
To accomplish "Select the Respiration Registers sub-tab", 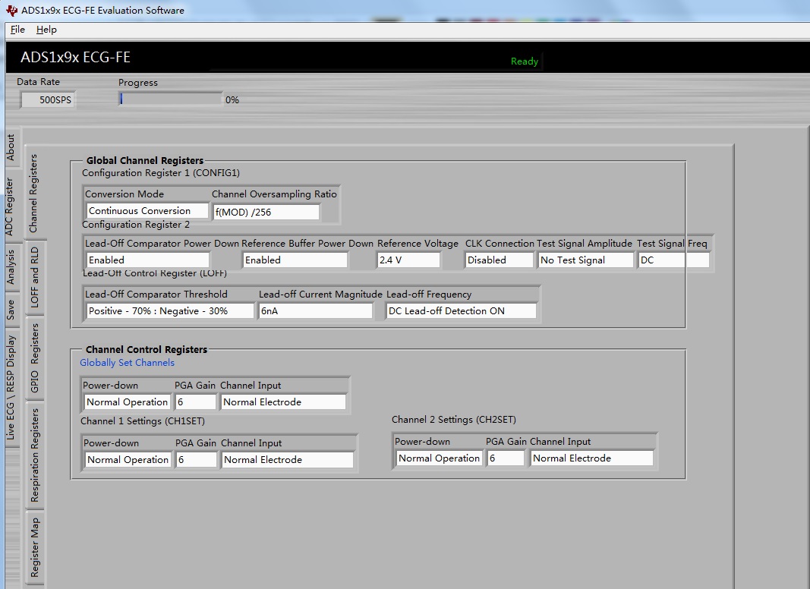I will tap(35, 455).
